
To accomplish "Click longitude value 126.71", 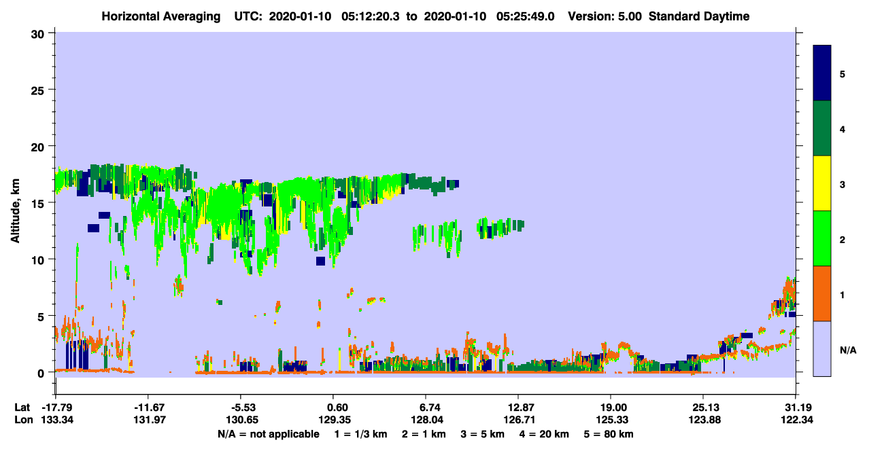I will (x=518, y=420).
